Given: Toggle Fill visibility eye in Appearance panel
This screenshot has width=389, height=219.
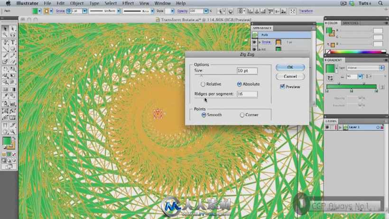Looking at the screenshot, I should click(x=254, y=49).
